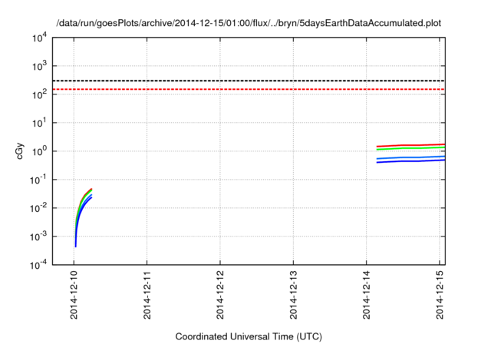Screen dimensions: 491x344
Task: Click the 10^-1 y-axis tick label
Action: coord(38,180)
